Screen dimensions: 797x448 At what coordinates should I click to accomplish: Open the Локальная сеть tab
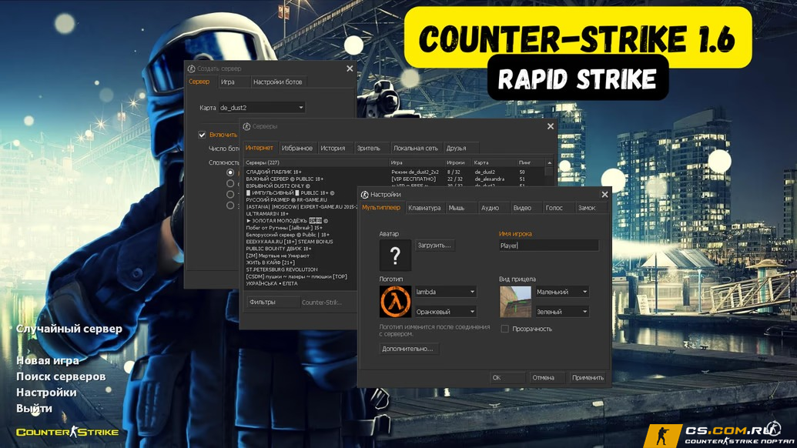click(x=415, y=149)
